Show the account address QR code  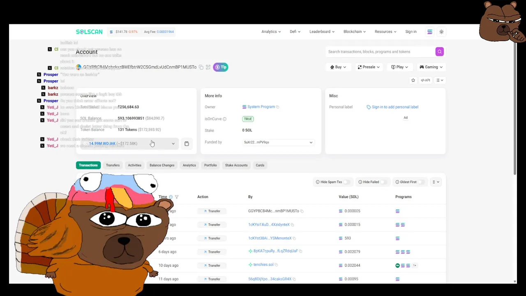tap(208, 67)
